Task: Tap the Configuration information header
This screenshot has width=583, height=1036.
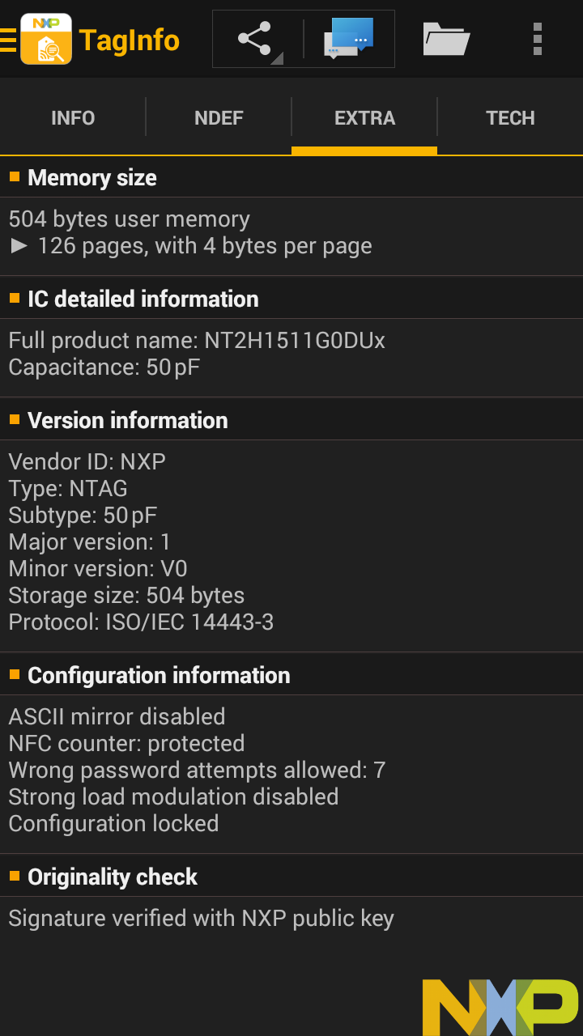Action: [x=159, y=676]
